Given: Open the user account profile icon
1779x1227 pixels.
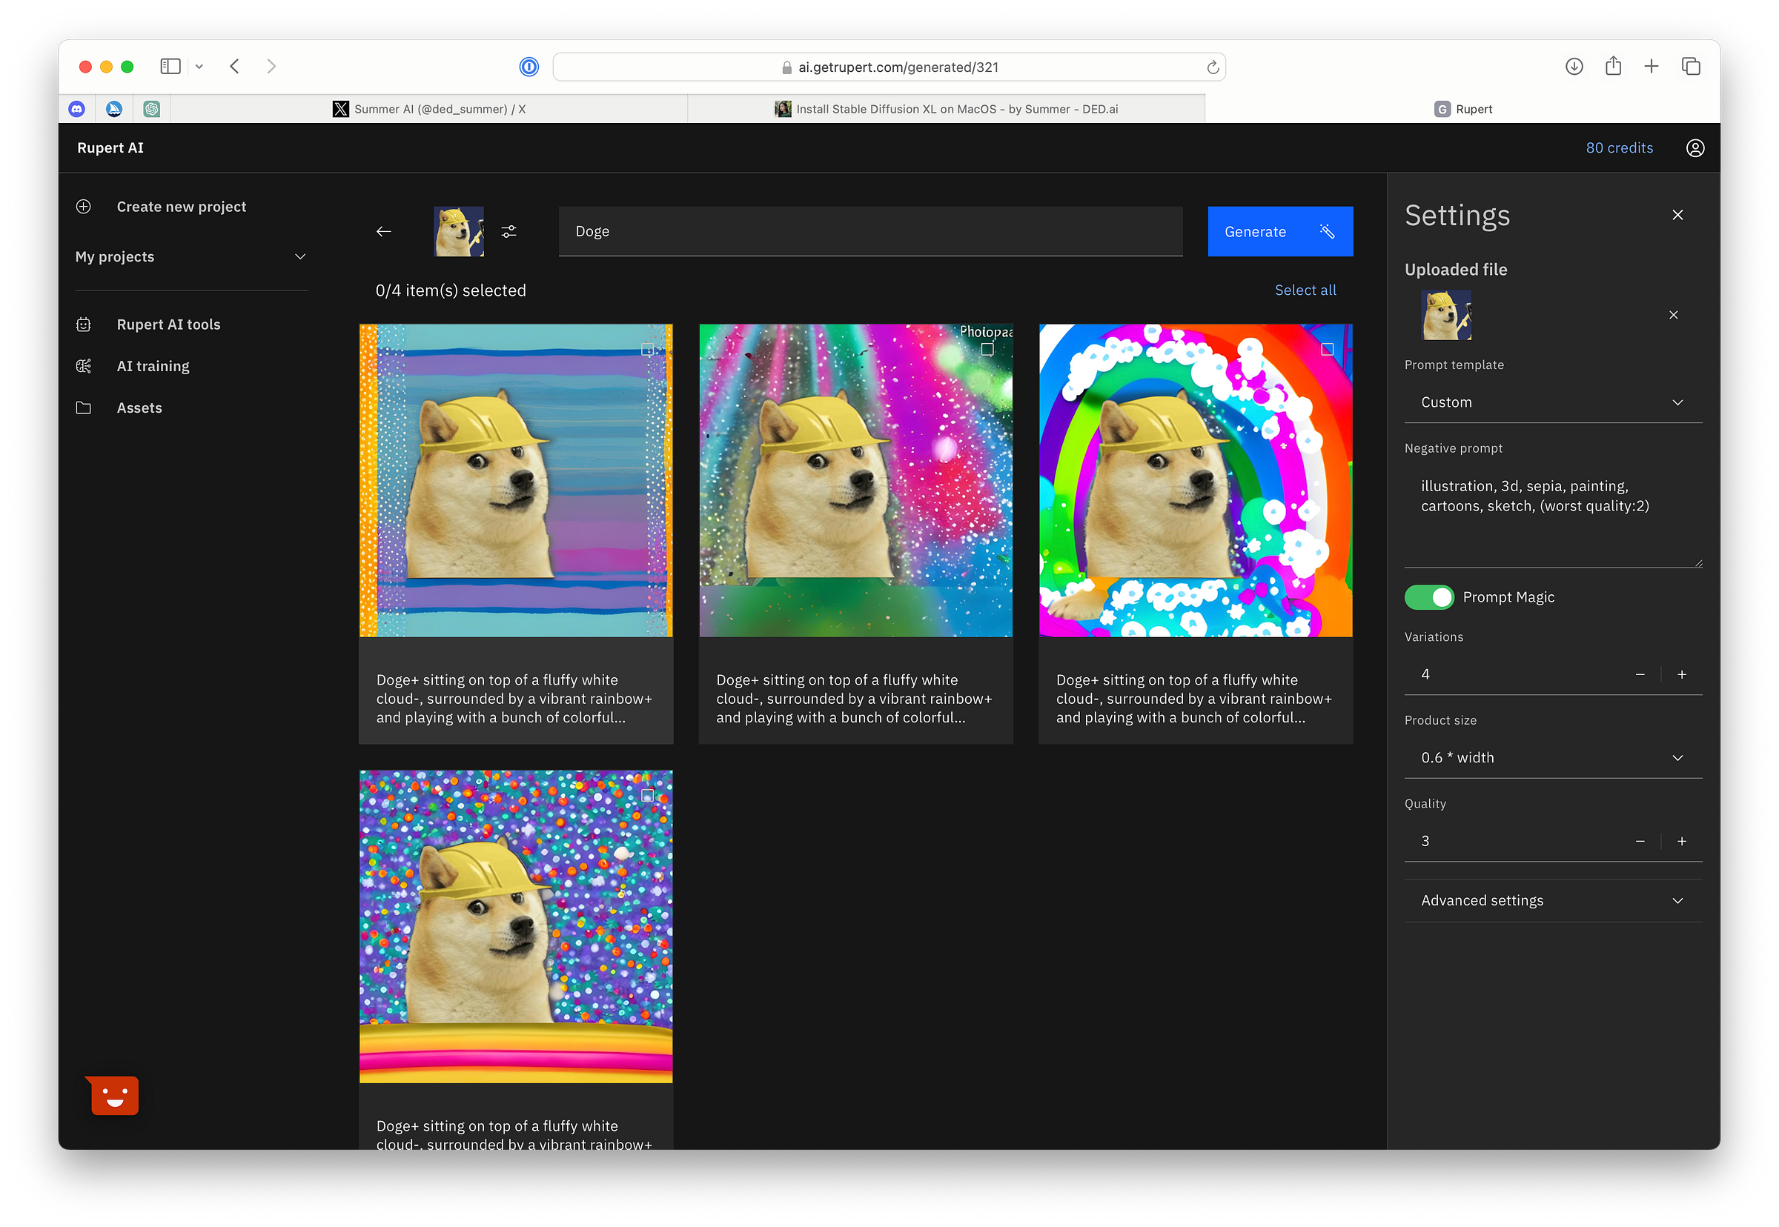Looking at the screenshot, I should coord(1695,147).
